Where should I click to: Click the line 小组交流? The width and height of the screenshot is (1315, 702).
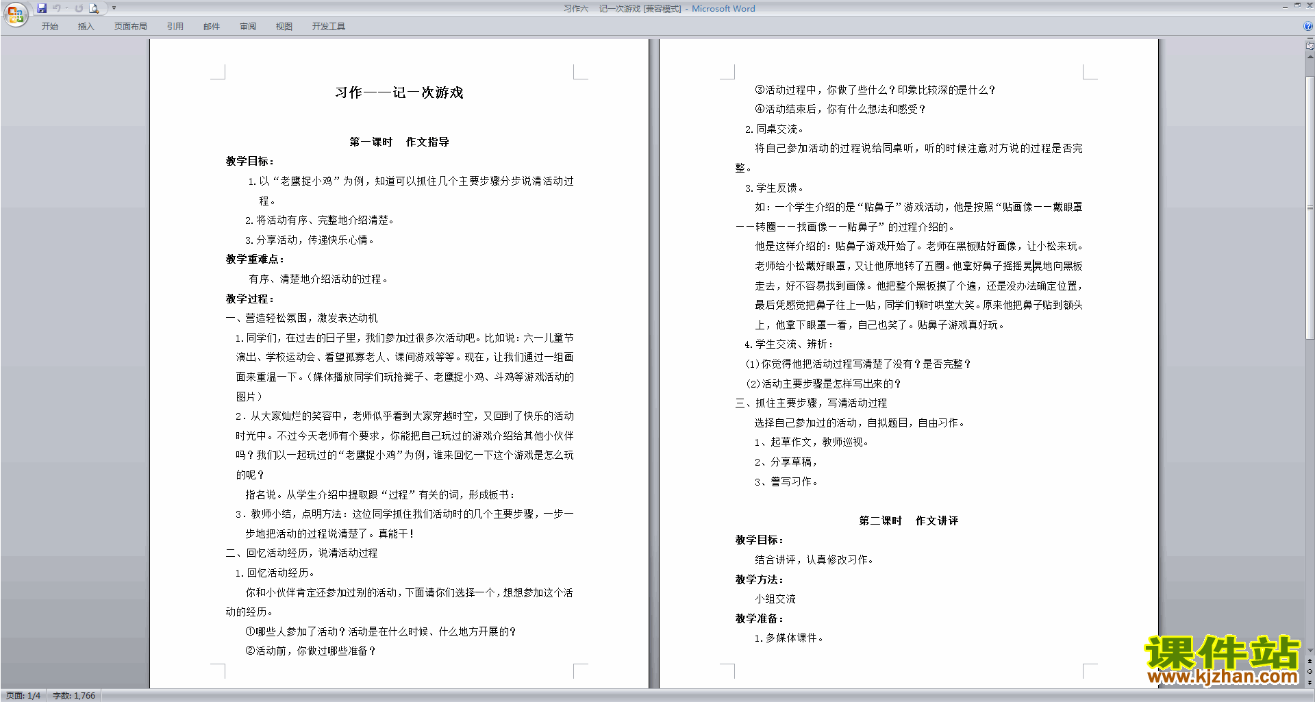coord(775,599)
